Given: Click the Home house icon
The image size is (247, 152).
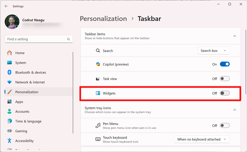Looking at the screenshot, I should [x=10, y=53].
